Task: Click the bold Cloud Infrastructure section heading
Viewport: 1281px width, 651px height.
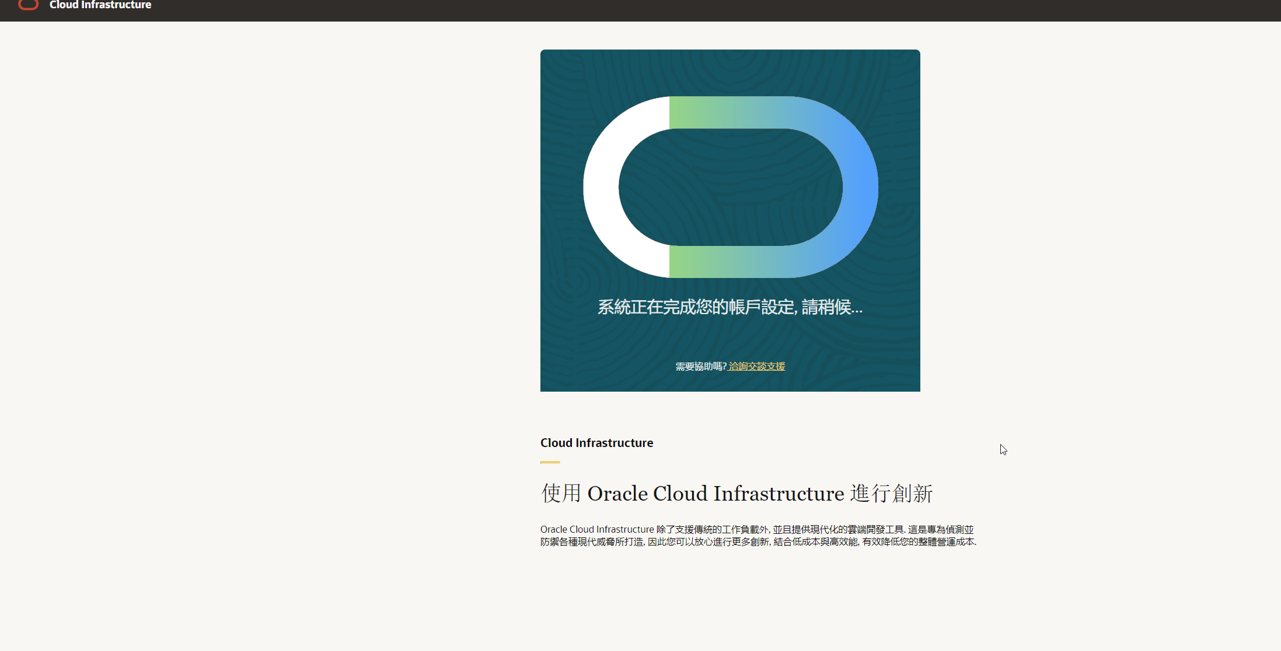Action: pyautogui.click(x=596, y=443)
